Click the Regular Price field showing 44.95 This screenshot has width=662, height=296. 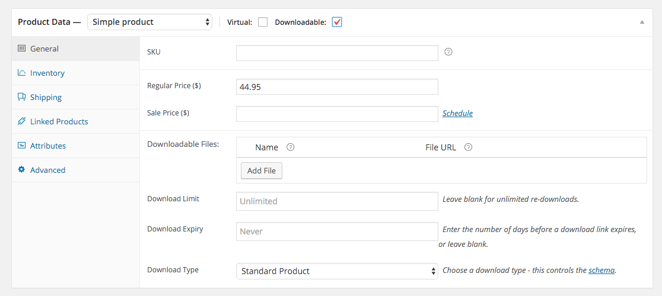pos(337,87)
